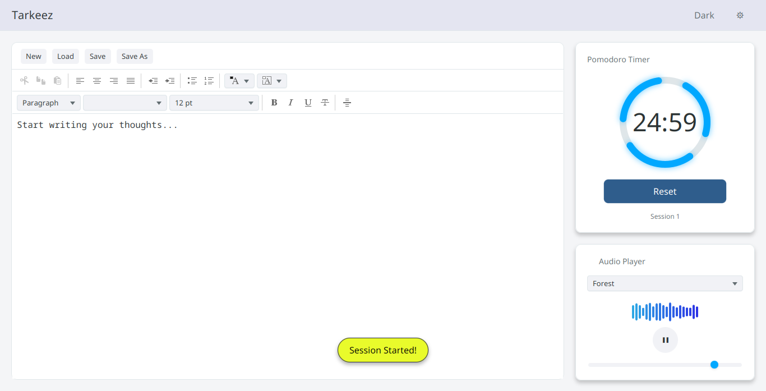Click the New document button

34,56
